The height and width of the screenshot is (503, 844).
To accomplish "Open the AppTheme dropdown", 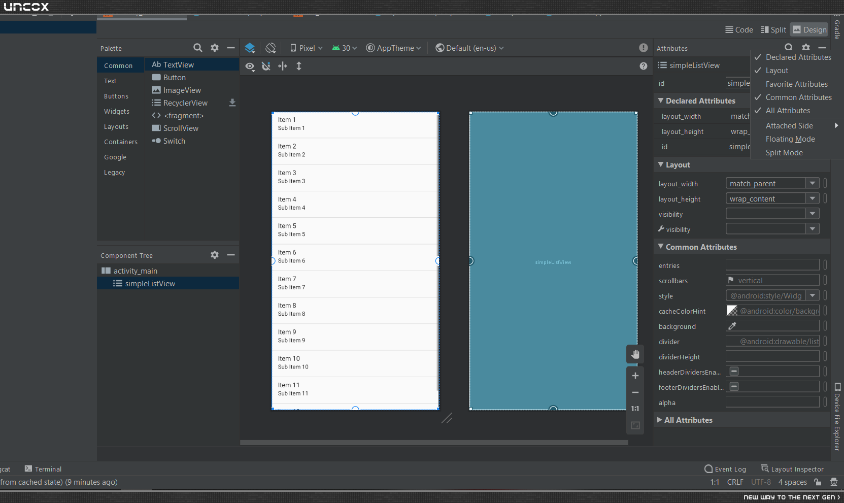I will [x=394, y=48].
